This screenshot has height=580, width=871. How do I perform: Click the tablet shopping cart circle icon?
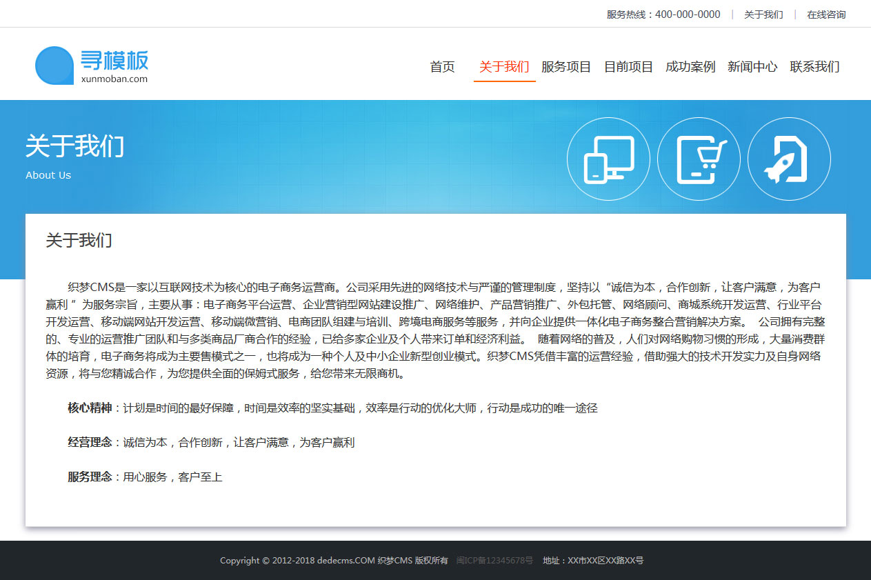pos(699,159)
